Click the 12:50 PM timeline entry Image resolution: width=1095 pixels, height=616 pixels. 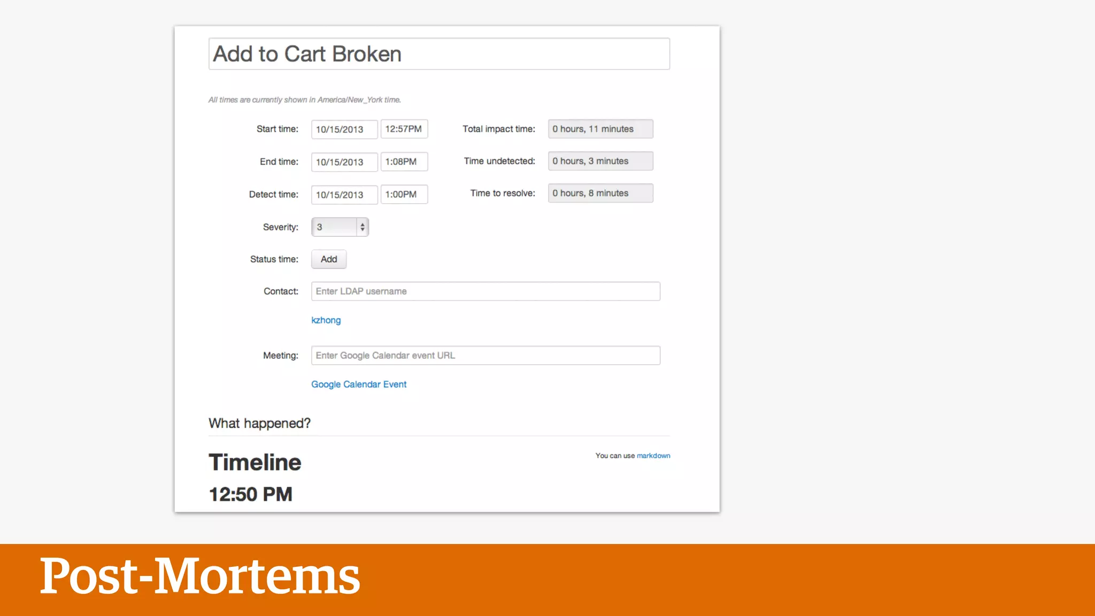(250, 495)
